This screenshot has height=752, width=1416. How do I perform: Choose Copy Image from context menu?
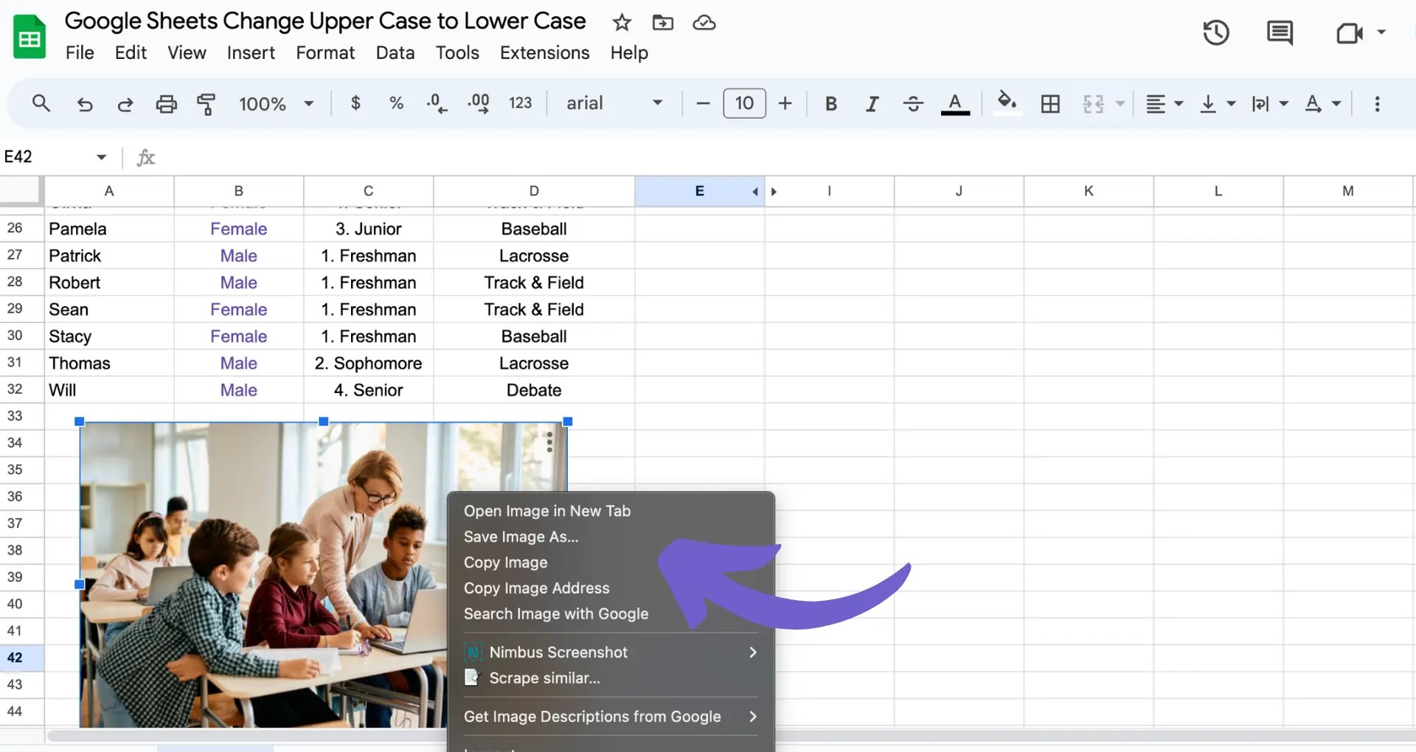click(x=505, y=563)
